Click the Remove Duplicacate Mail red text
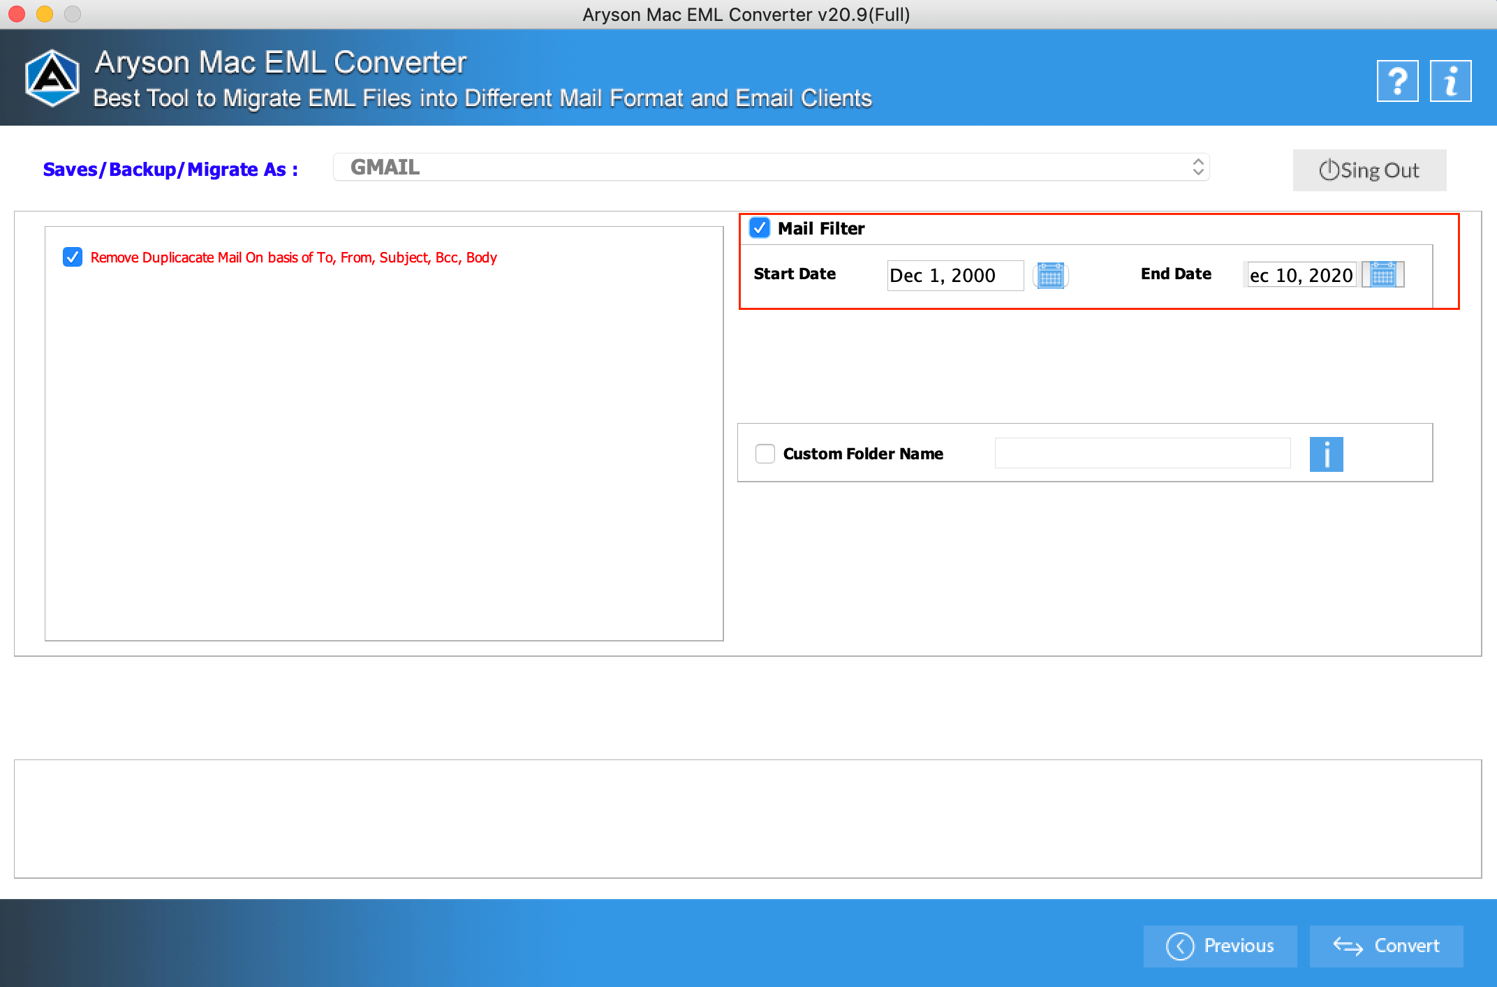This screenshot has width=1497, height=987. click(294, 258)
